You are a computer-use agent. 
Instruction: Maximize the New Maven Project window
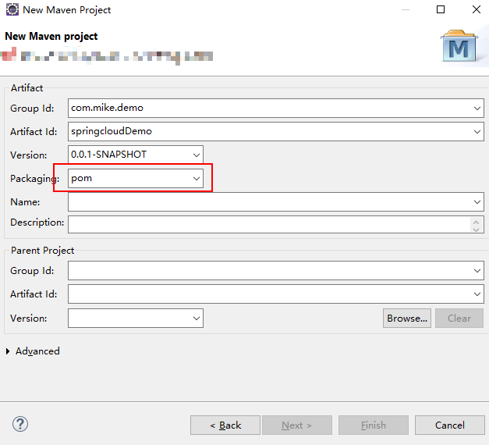coord(441,9)
